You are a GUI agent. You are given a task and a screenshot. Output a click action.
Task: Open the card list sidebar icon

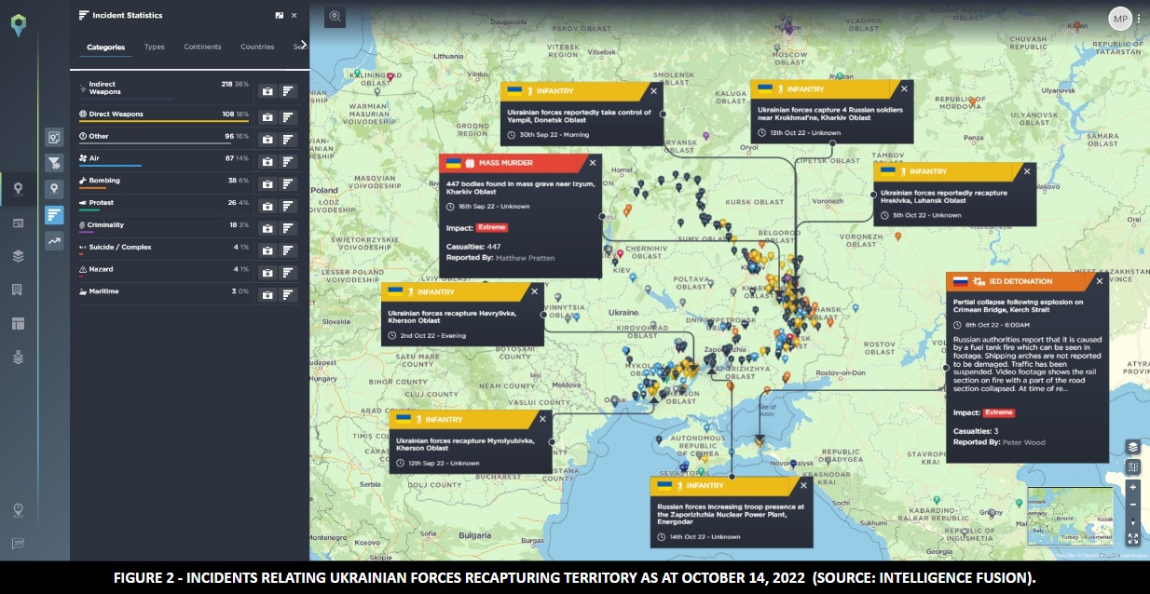tap(18, 223)
